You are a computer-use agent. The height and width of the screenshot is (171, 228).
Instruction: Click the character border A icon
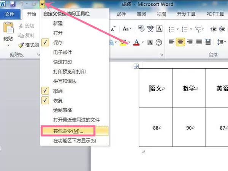[x=159, y=28]
